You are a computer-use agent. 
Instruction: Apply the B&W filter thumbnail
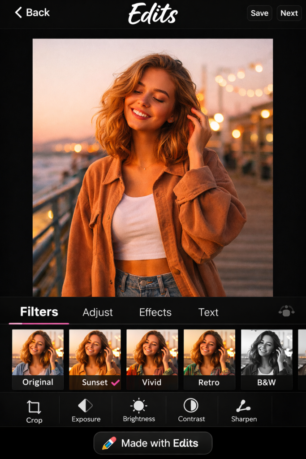pos(267,359)
